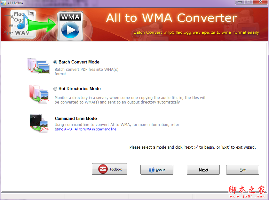Click the AllToWma icon in the title bar

click(x=3, y=3)
